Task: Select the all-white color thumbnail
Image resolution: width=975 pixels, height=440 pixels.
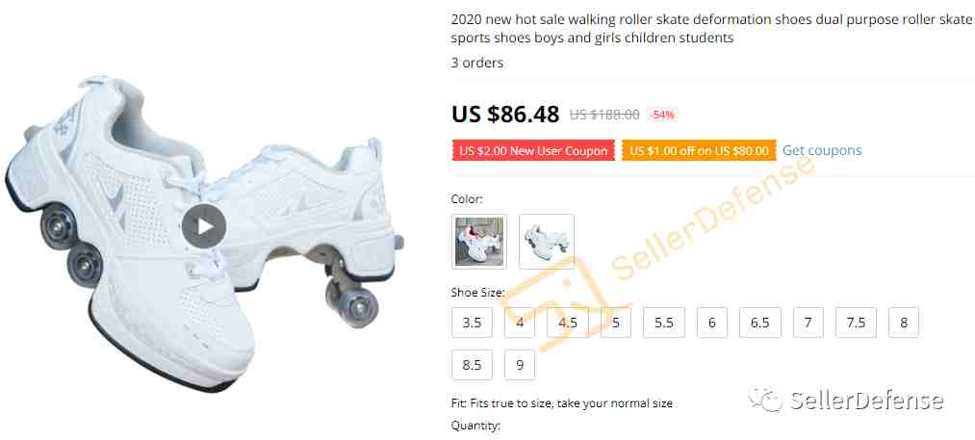Action: tap(547, 242)
